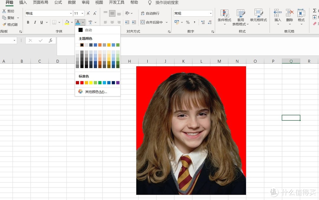
Task: Toggle Italic formatting
Action: click(x=35, y=22)
